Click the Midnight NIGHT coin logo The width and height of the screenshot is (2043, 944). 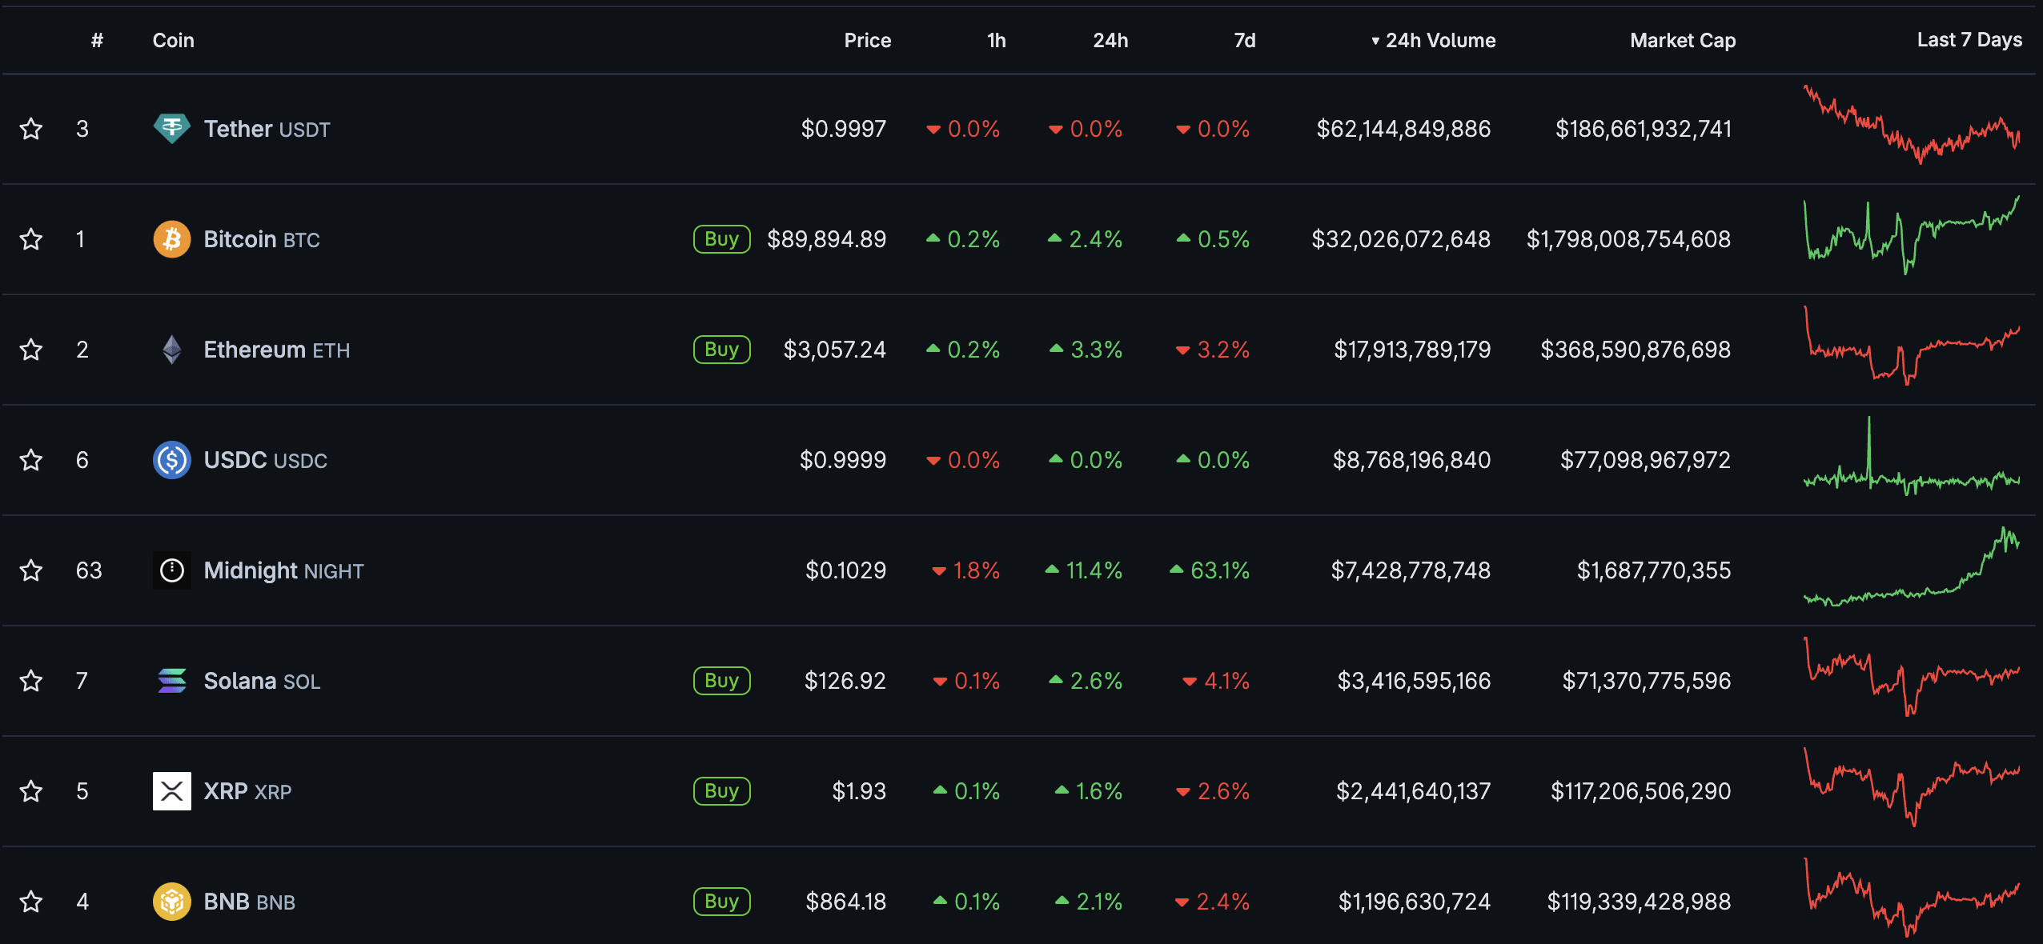pos(171,570)
